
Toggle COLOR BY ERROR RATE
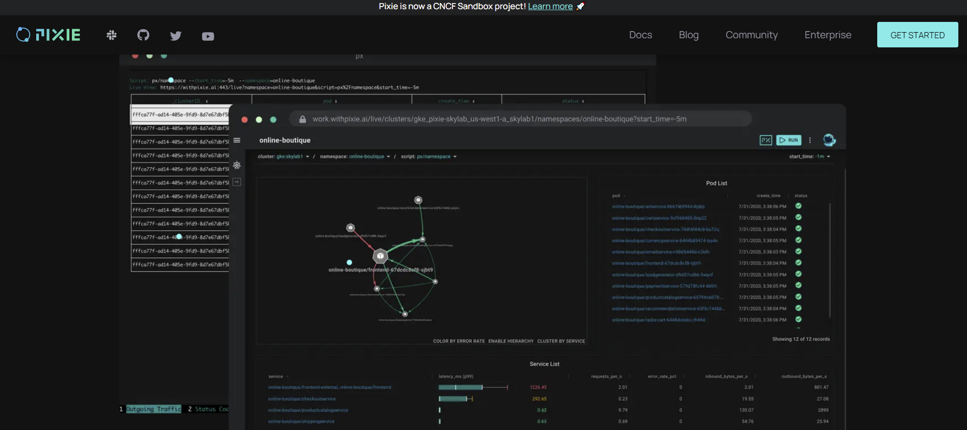click(x=459, y=341)
